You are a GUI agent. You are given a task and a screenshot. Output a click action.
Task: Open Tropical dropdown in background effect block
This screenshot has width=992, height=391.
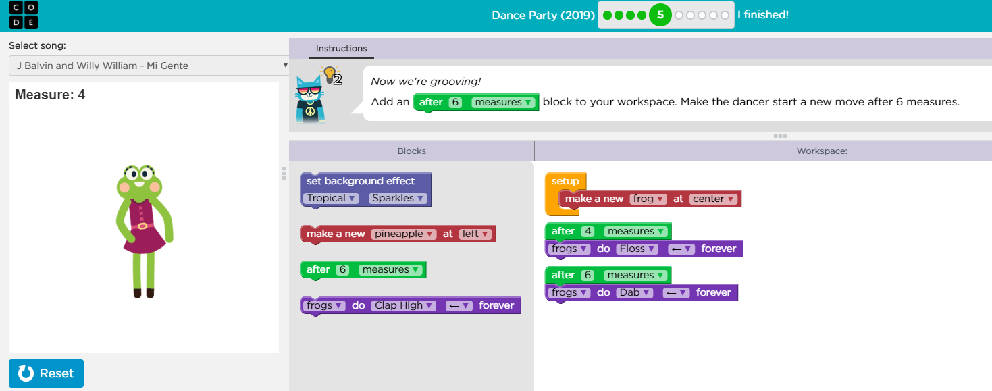[332, 198]
